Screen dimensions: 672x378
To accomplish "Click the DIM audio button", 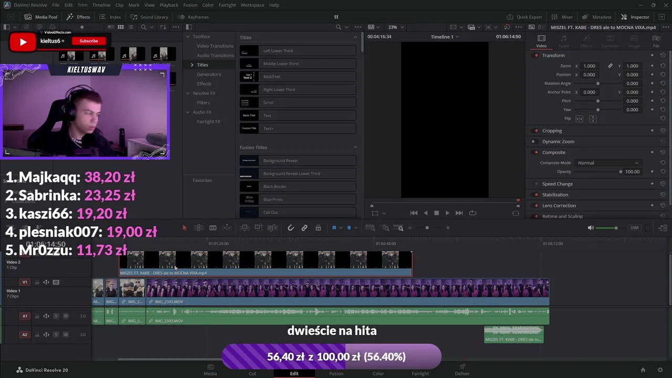I will (634, 228).
